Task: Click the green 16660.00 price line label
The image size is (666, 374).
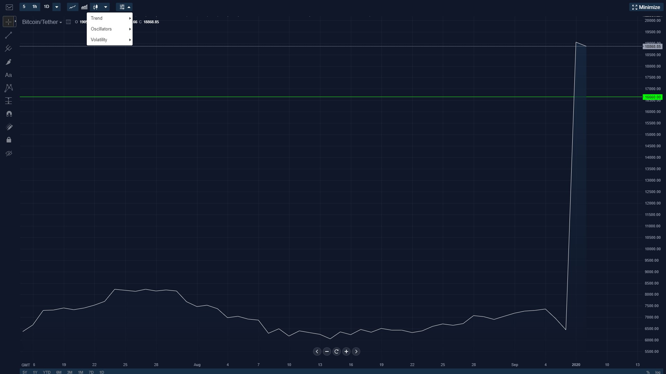Action: coord(652,97)
